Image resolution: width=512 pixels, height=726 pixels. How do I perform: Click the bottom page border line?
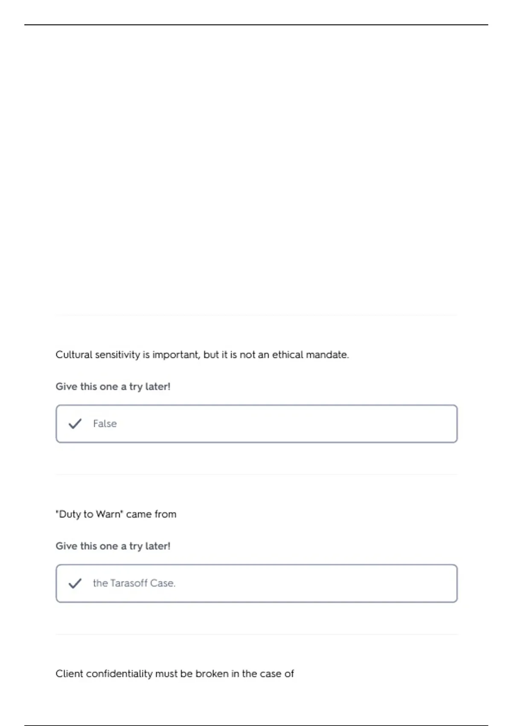(256, 725)
